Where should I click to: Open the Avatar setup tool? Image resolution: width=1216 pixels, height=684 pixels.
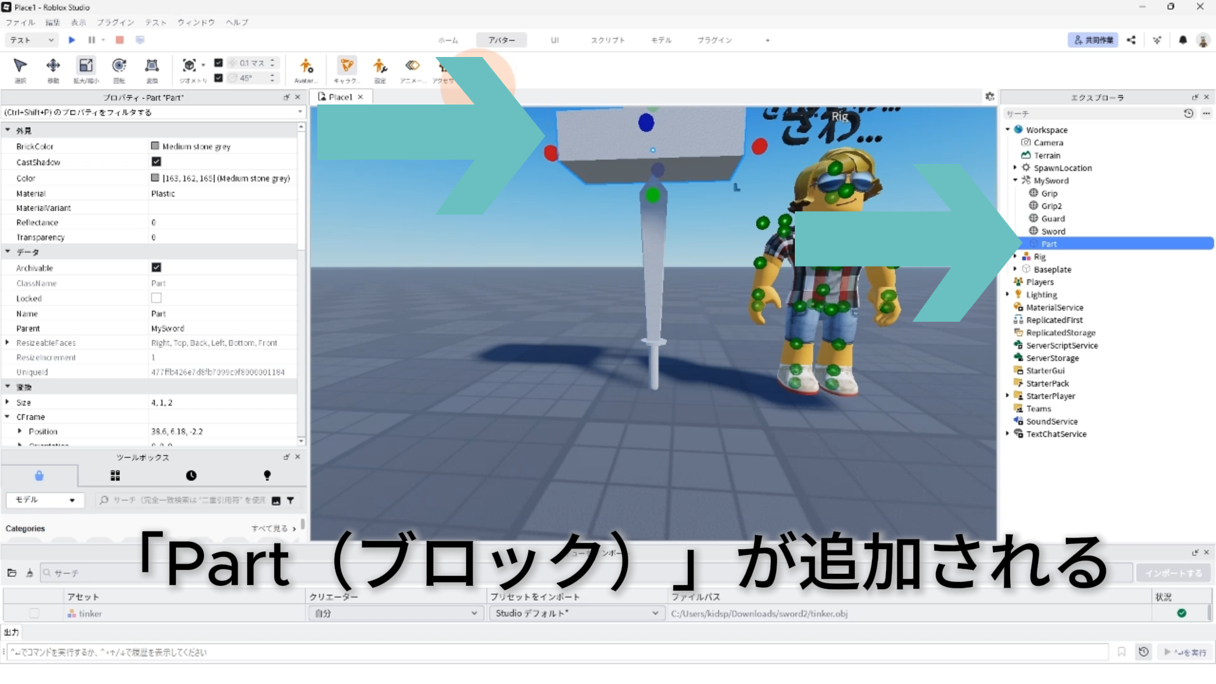[x=306, y=66]
